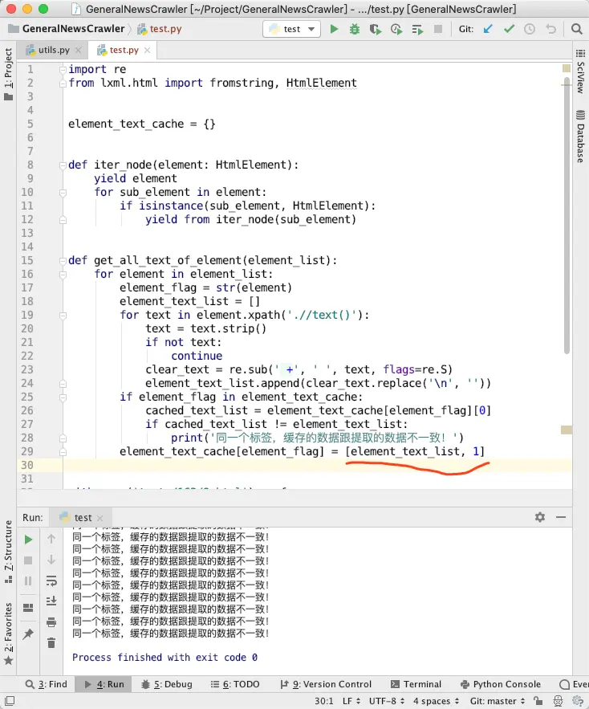Click the Run panel stop square

click(28, 560)
